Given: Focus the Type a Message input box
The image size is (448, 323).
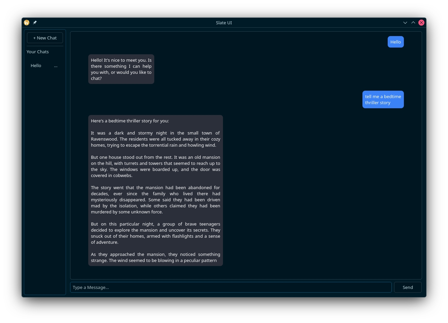Looking at the screenshot, I should coord(231,287).
